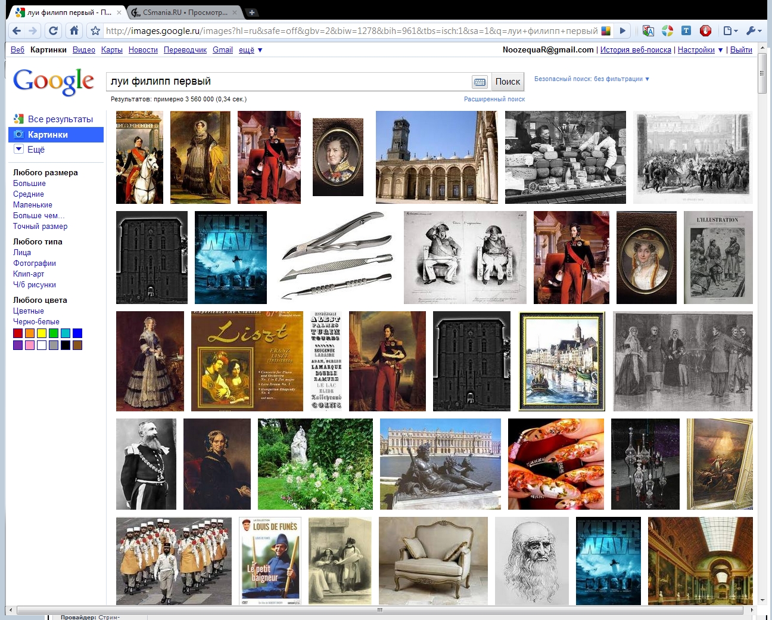The width and height of the screenshot is (772, 620).
Task: Click the on-screen keyboard icon in search box
Action: (480, 82)
